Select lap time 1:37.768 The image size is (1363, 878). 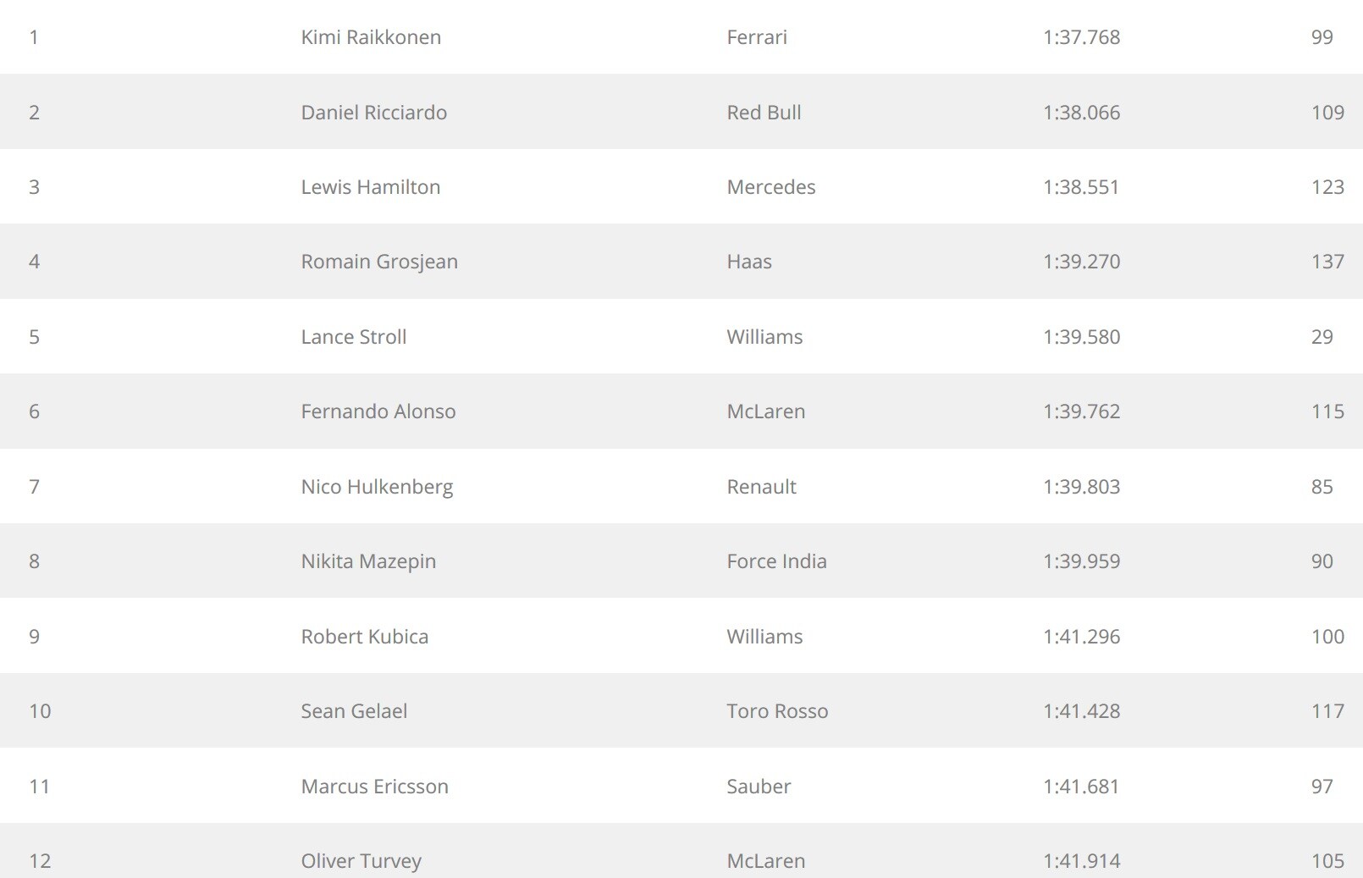(1081, 37)
